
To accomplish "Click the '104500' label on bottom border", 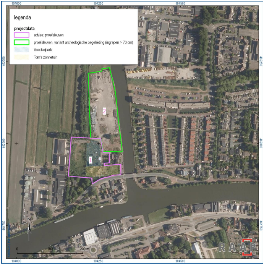I will pos(180,261).
